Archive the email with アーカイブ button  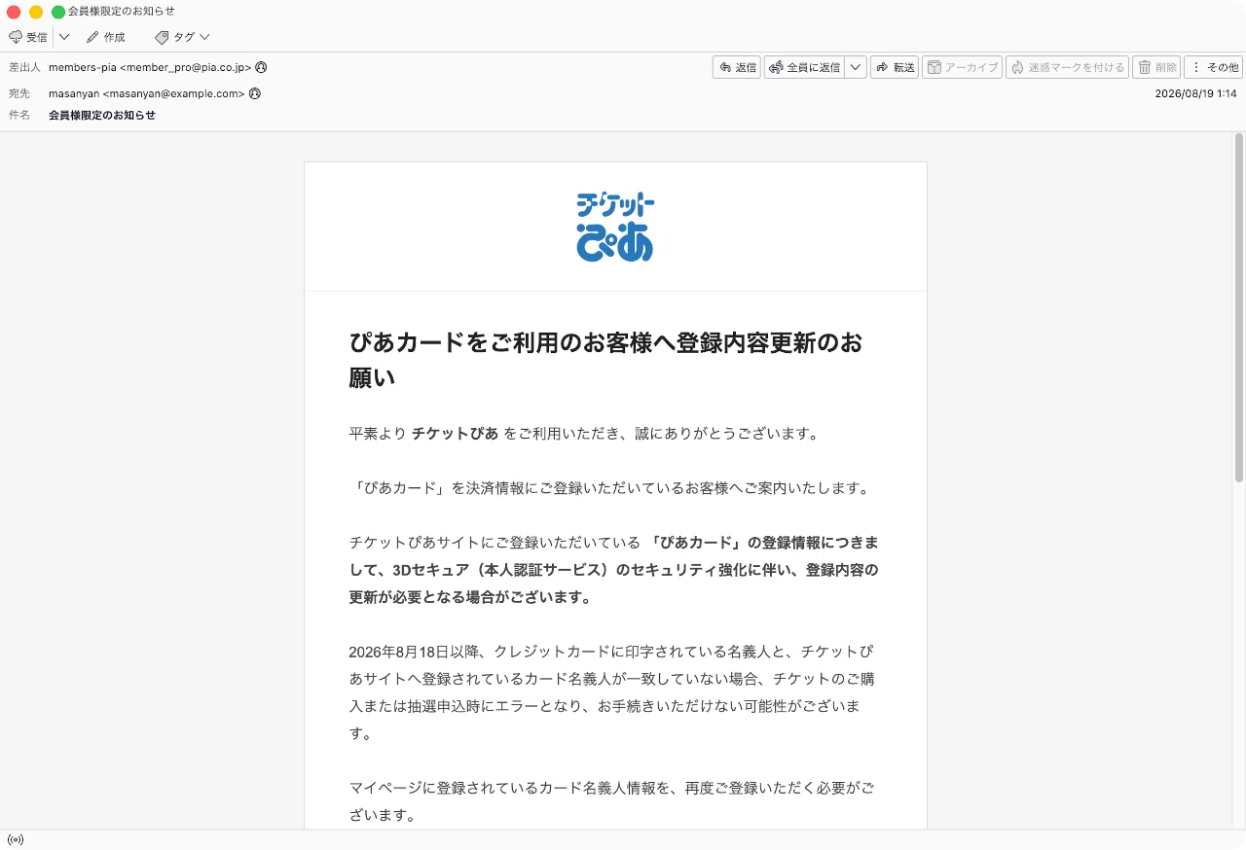pyautogui.click(x=962, y=67)
